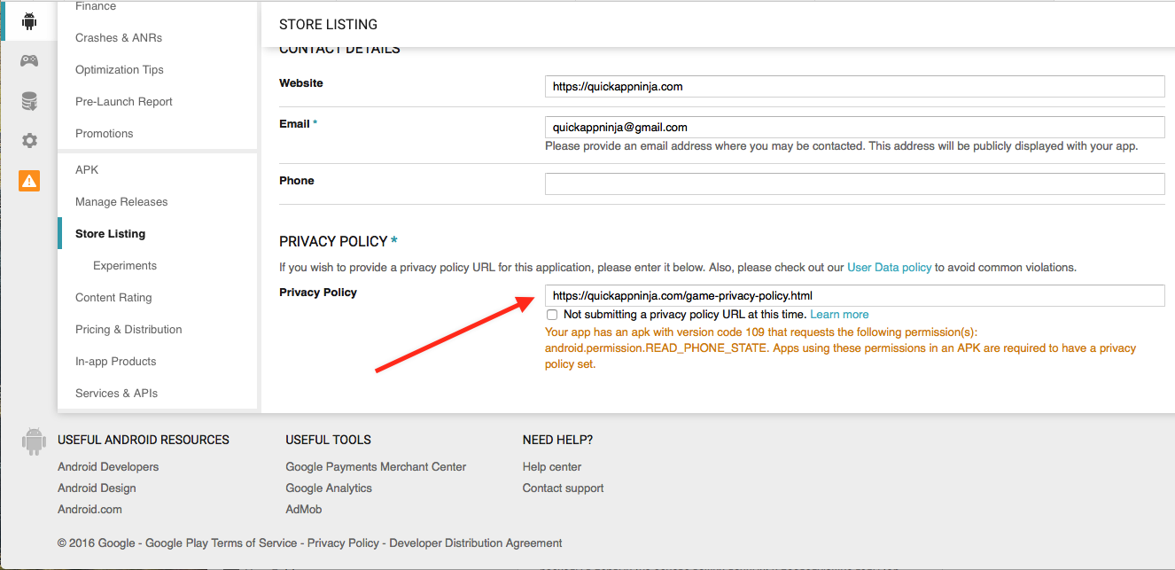Open Services & APIs section
Screen dimensions: 1175x570
[x=116, y=394]
